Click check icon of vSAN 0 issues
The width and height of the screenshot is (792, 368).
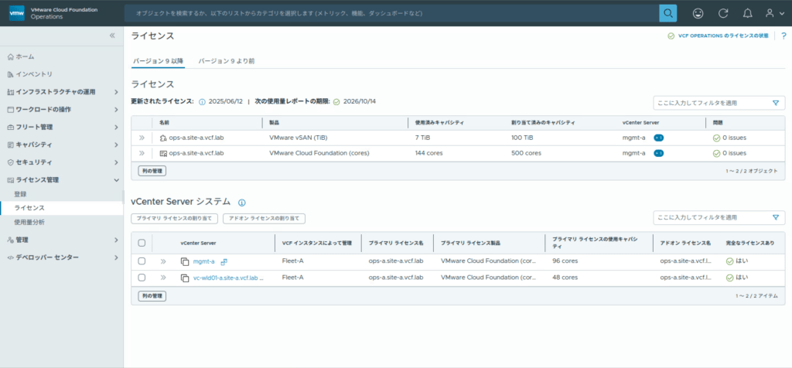click(716, 138)
